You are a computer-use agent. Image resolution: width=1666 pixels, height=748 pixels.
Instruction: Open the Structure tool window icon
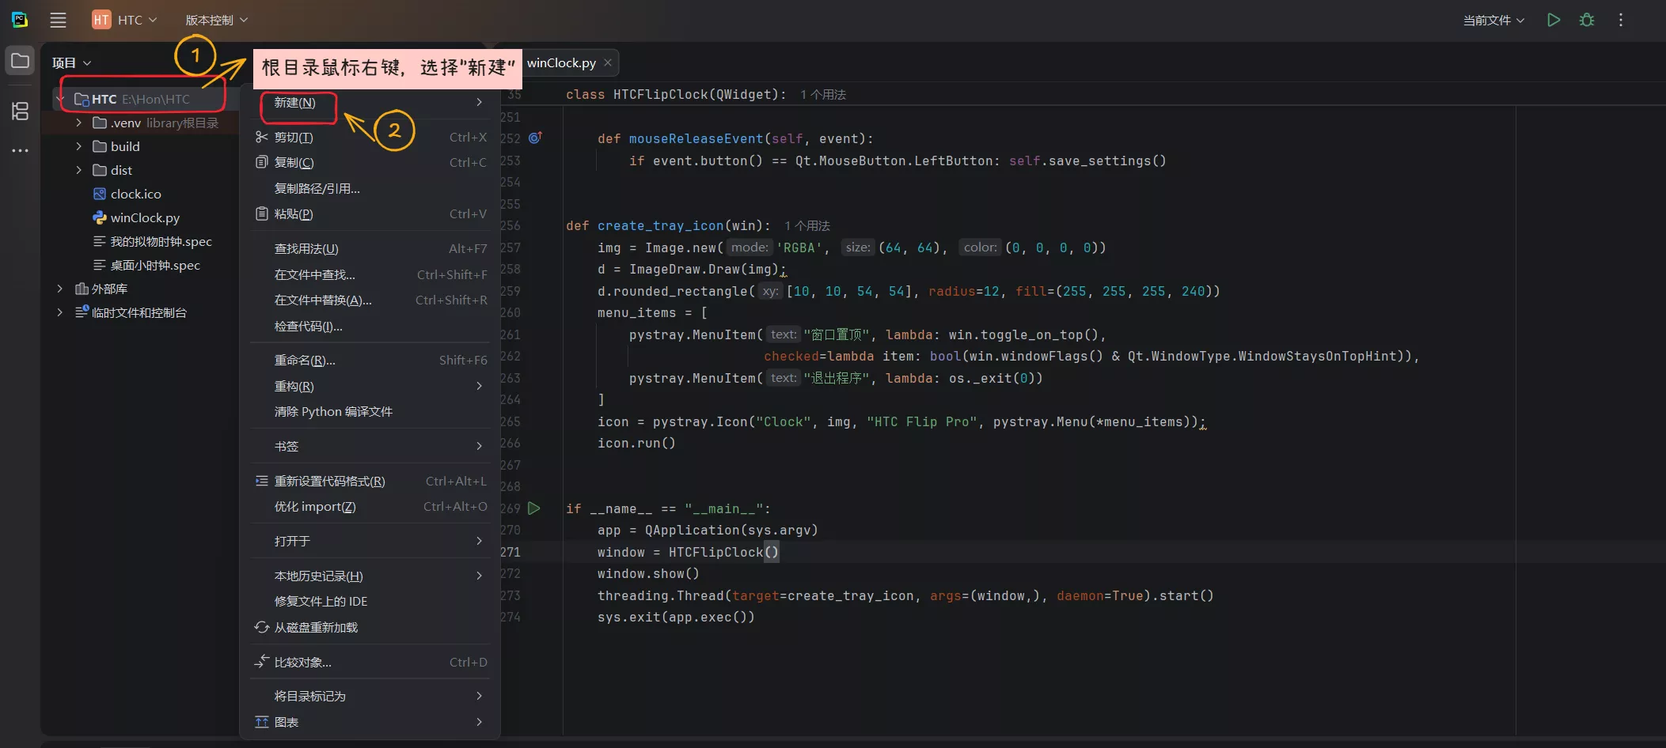coord(20,111)
